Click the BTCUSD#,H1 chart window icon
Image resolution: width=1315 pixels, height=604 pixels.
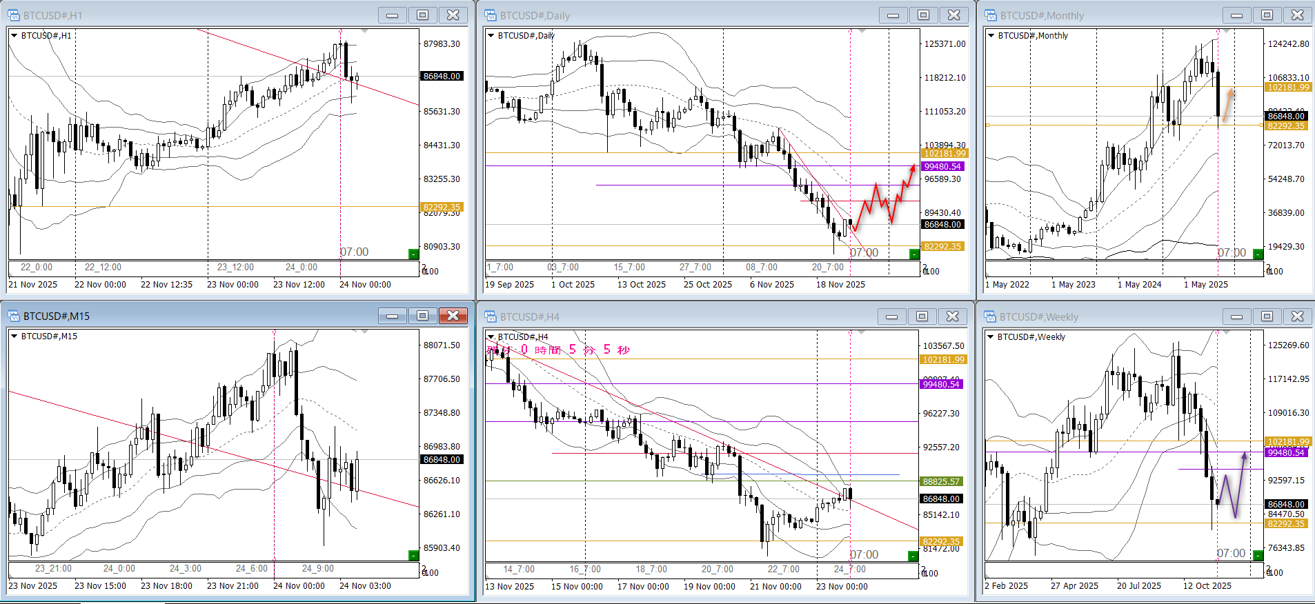pyautogui.click(x=14, y=15)
